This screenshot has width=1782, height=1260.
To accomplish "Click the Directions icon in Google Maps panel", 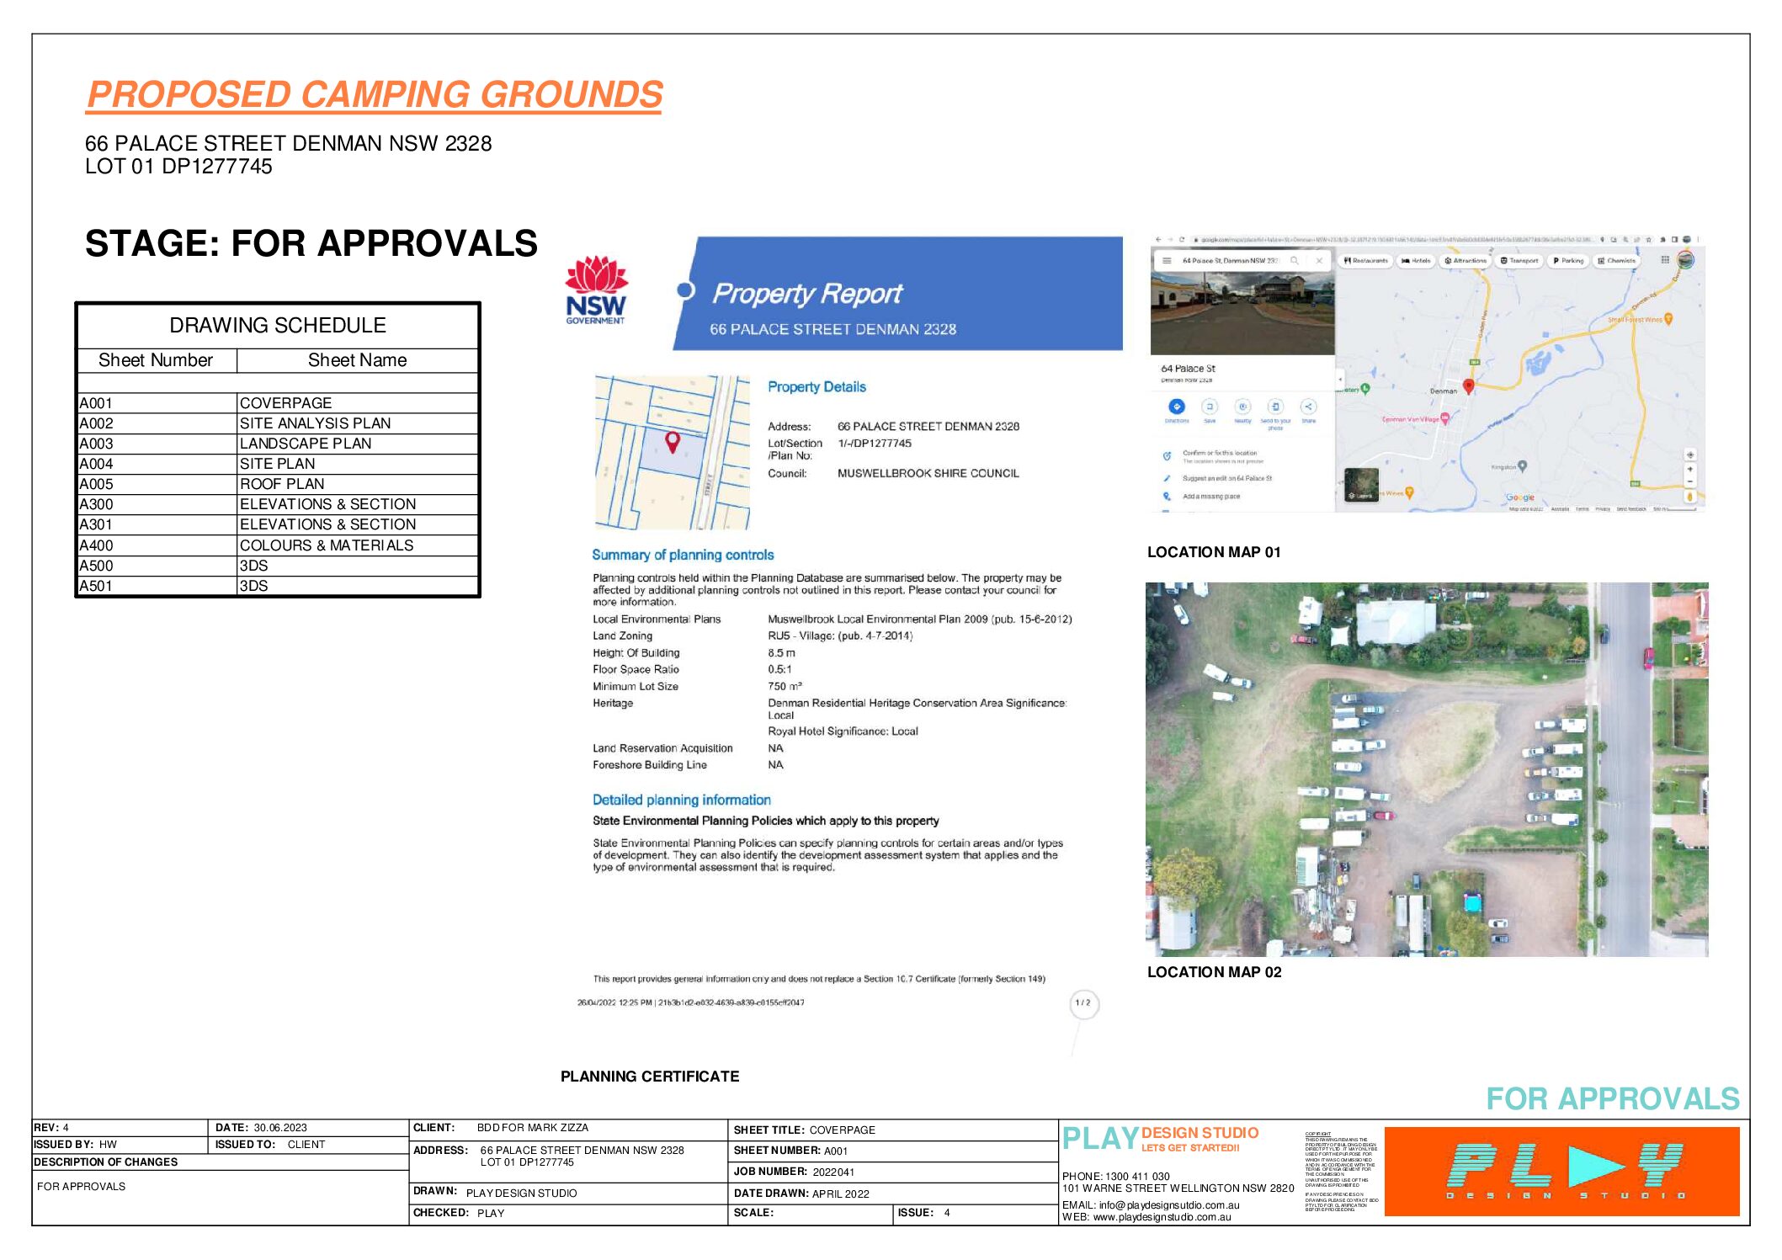I will 1177,407.
